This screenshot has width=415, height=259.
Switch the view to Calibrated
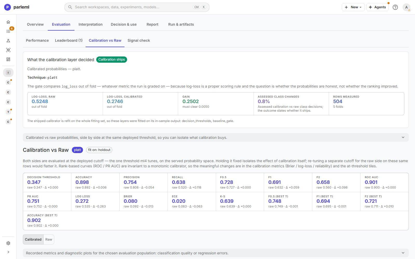[x=33, y=239]
